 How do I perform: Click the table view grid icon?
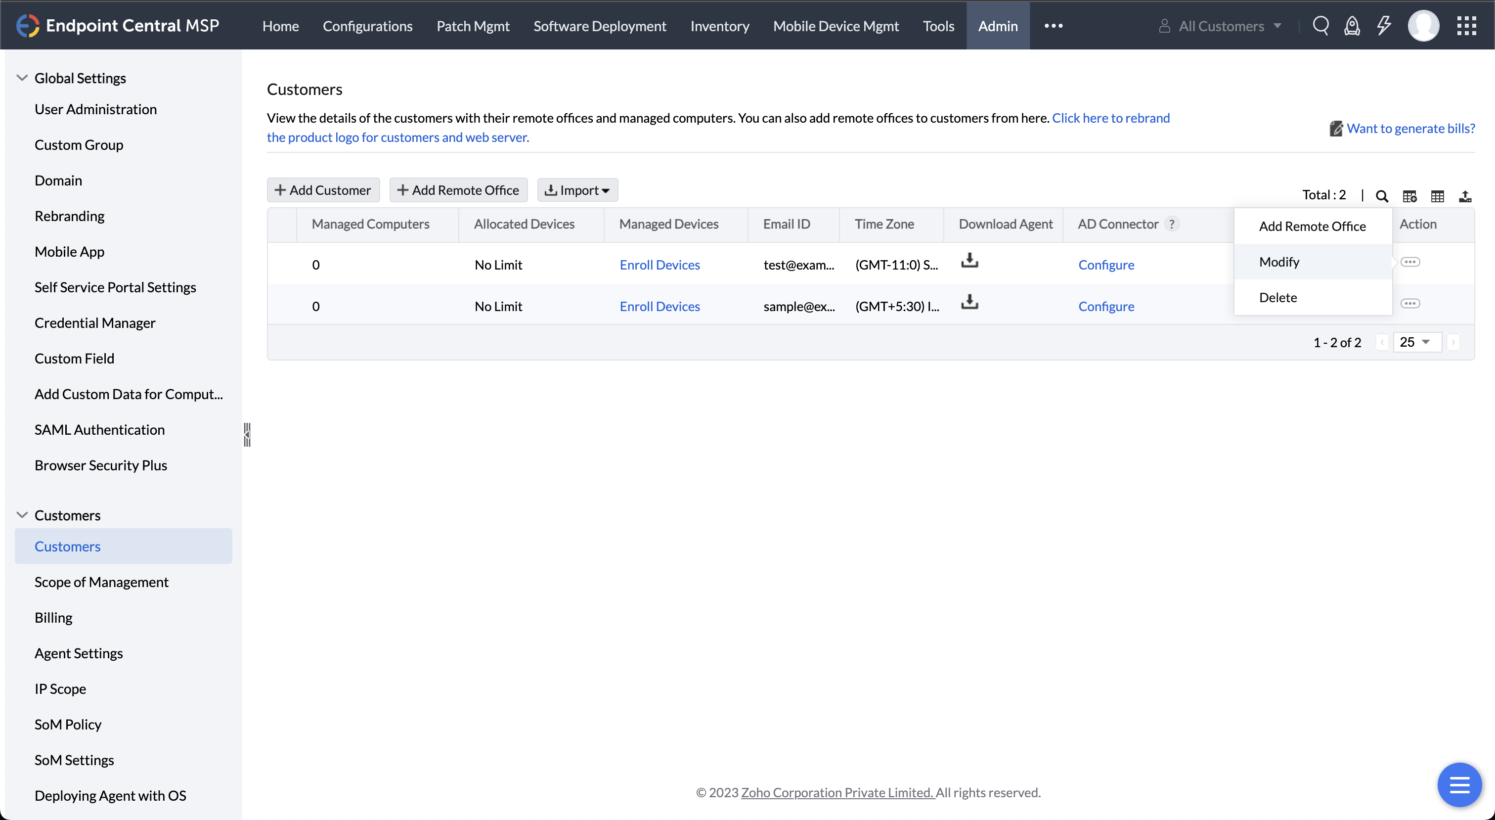(1438, 196)
